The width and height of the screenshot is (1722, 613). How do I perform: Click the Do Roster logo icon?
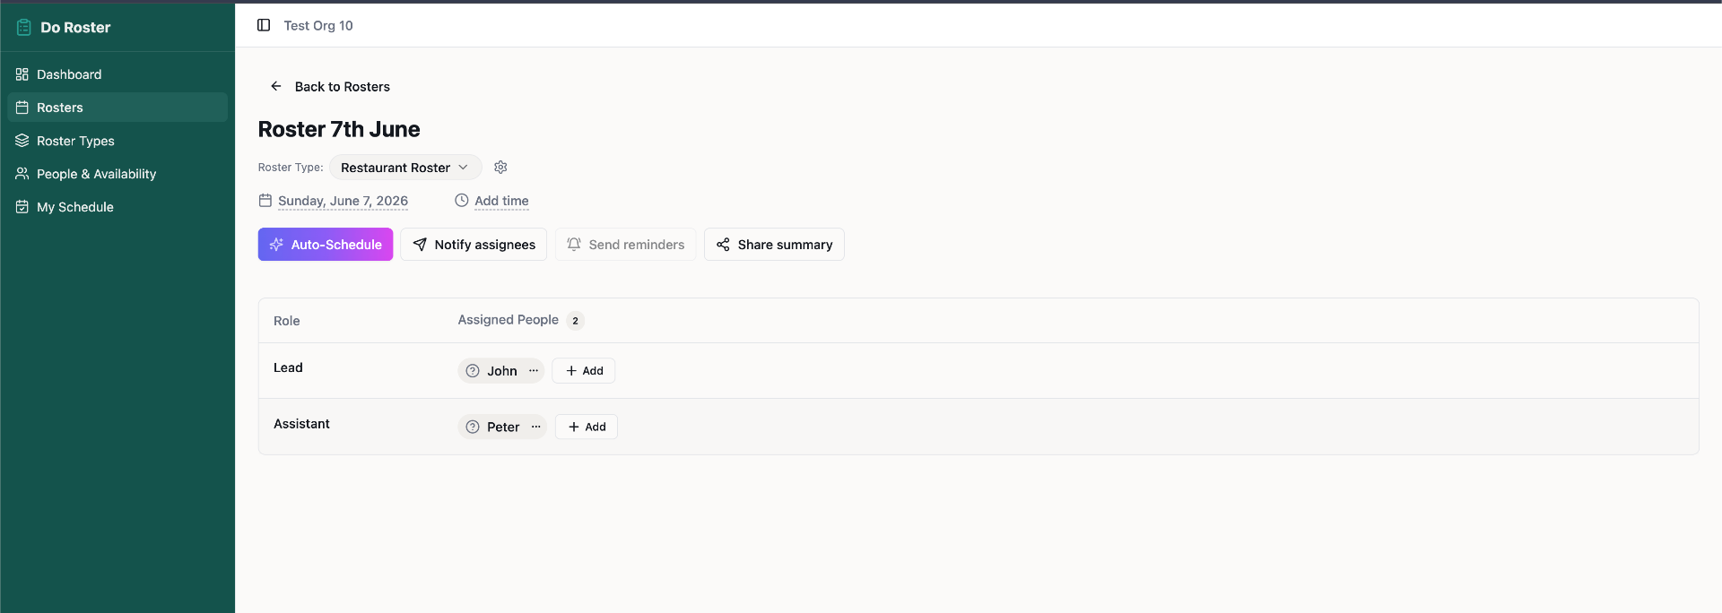[24, 28]
